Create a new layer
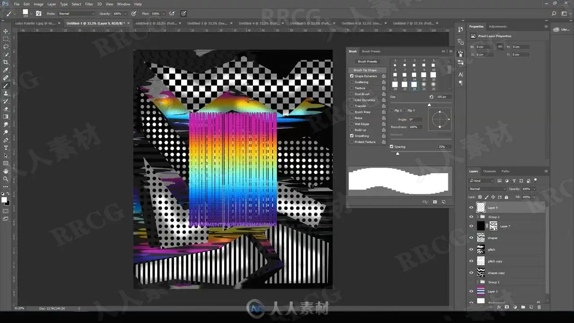 coord(531,307)
